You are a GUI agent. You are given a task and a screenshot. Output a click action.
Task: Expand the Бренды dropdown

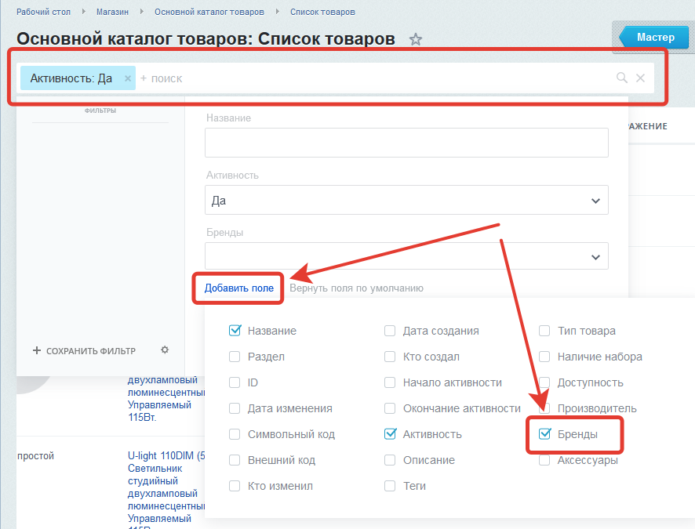595,256
